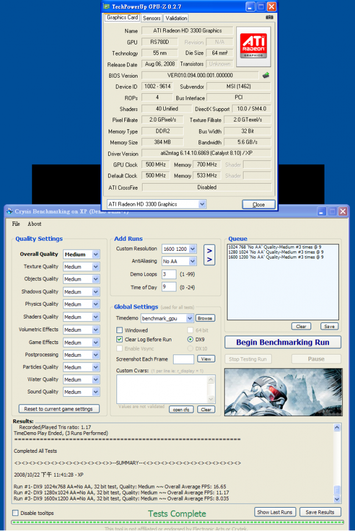Switch to the Graphics Card tab

(122, 18)
